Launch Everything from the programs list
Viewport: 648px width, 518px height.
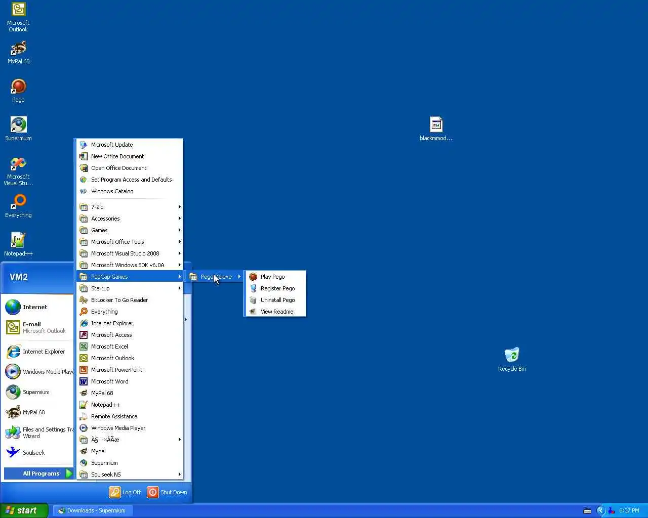pos(130,312)
